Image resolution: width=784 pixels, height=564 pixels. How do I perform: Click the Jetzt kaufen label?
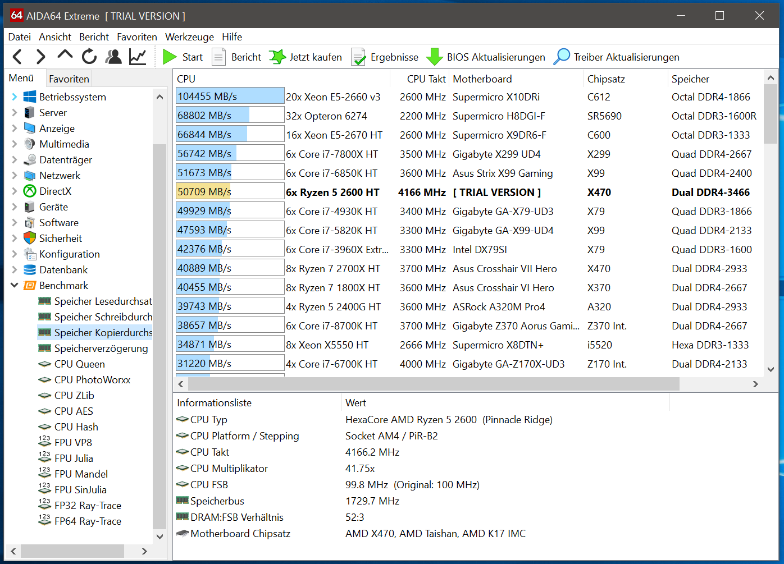(x=316, y=57)
